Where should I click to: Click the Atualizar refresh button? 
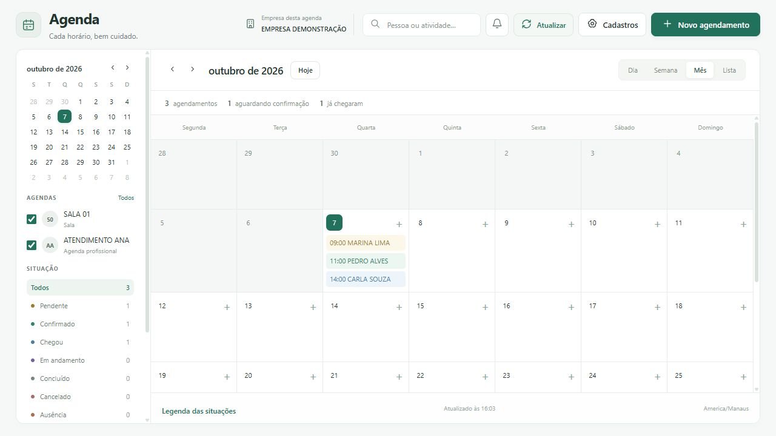(x=543, y=25)
